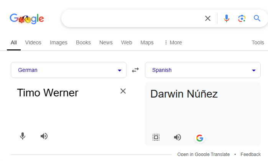Copy the Spanish translation text
The width and height of the screenshot is (268, 161).
pyautogui.click(x=156, y=137)
